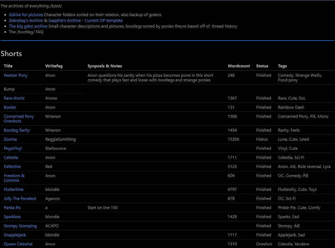Open The big gdoc archive link

28,26
